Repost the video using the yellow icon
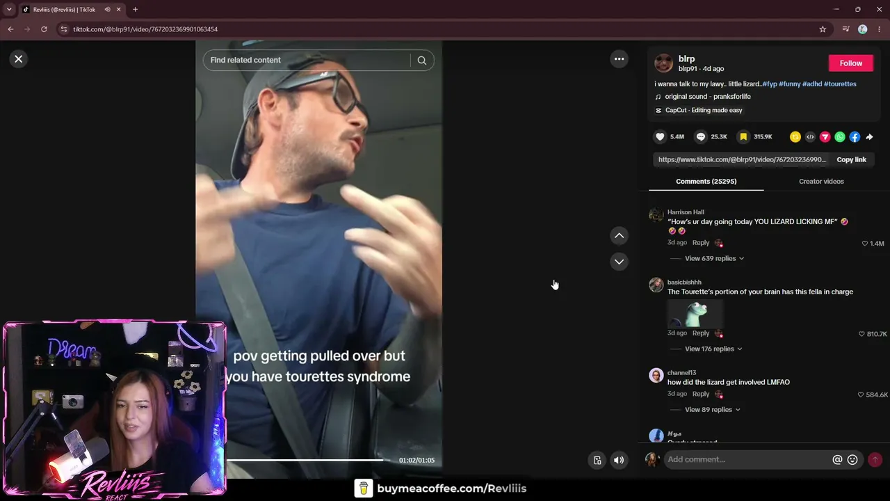Screen dimensions: 890x501 (x=795, y=137)
